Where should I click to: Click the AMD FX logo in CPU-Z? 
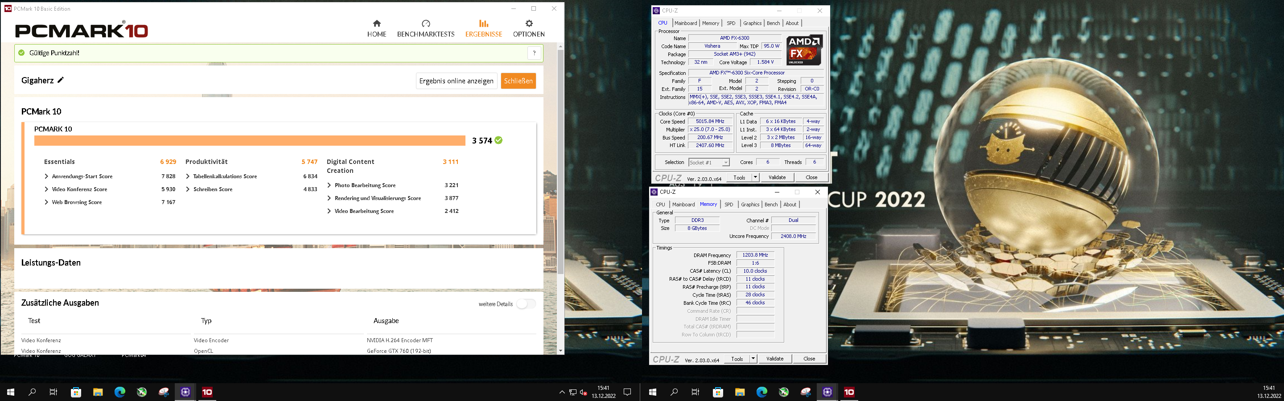(804, 50)
